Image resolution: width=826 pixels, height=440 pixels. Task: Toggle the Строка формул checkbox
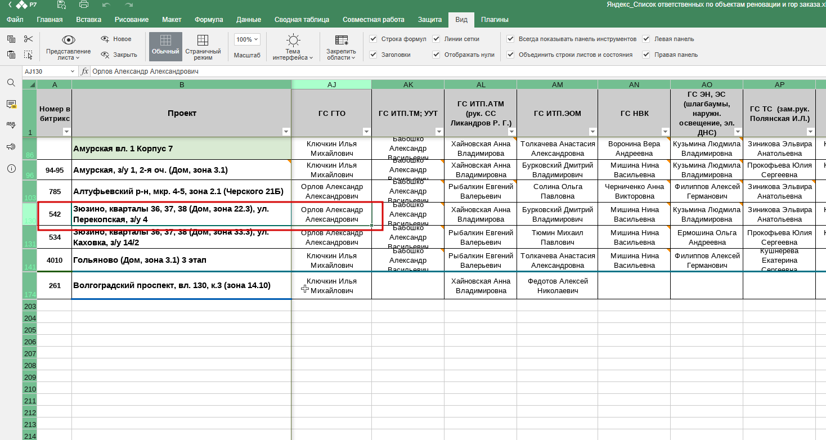pos(373,39)
